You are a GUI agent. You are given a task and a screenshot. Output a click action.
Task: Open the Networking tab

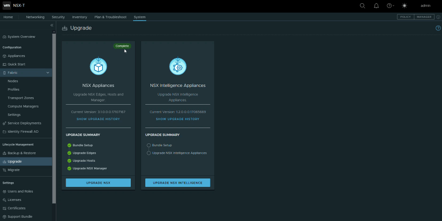35,17
